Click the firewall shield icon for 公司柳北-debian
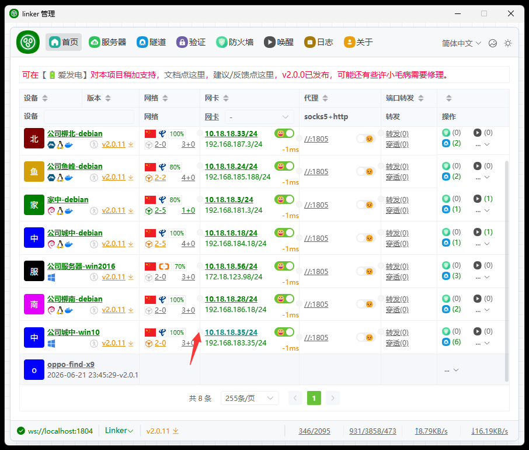 [x=446, y=133]
